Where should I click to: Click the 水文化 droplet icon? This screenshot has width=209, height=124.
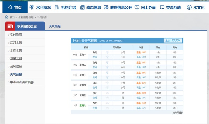pos(189,7)
